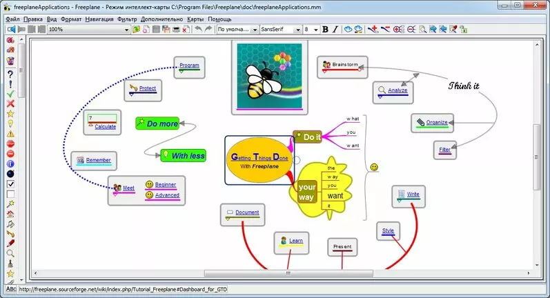Choose the blue info icon in sidebar
This screenshot has height=298, width=550.
(10, 164)
